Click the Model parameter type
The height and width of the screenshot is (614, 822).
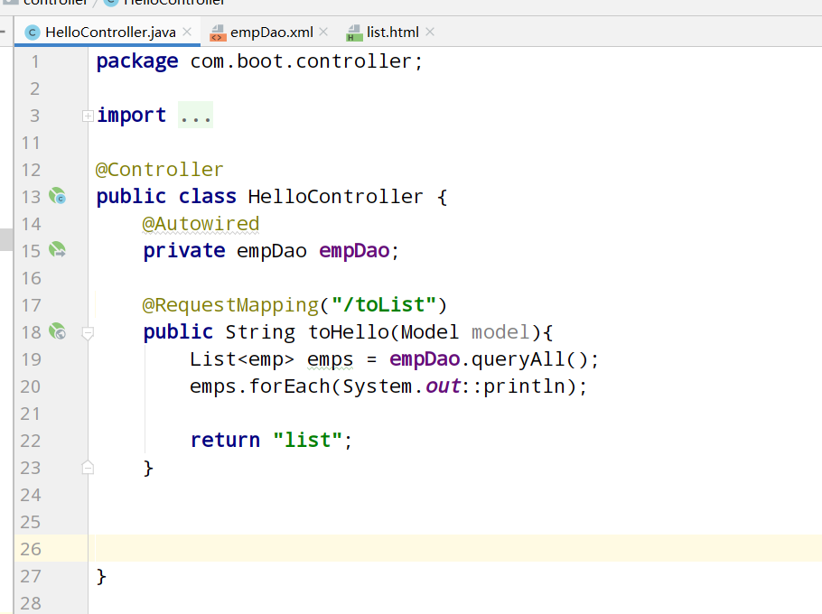click(430, 332)
